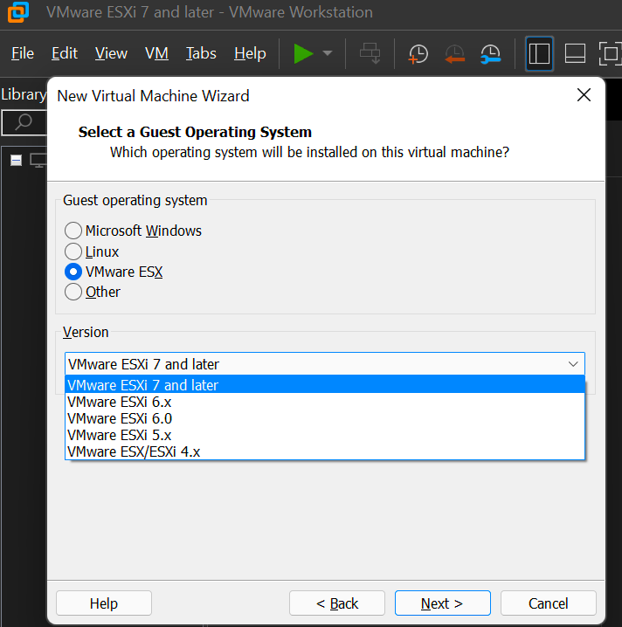The height and width of the screenshot is (627, 622).
Task: Open the snapshot manager wrench icon
Action: 490,53
